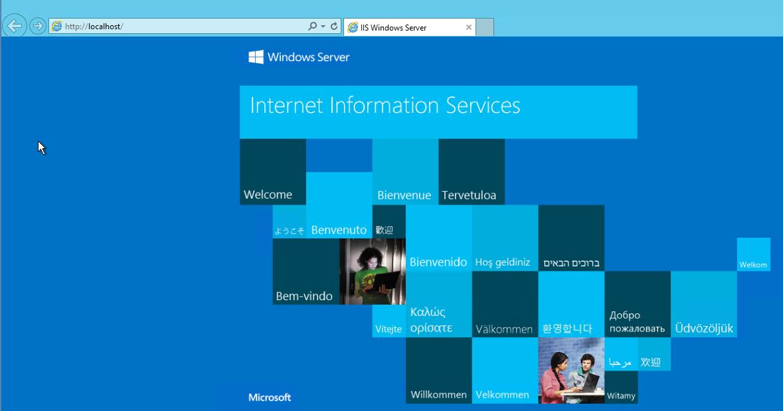Go back with the browser Back arrow

(15, 26)
